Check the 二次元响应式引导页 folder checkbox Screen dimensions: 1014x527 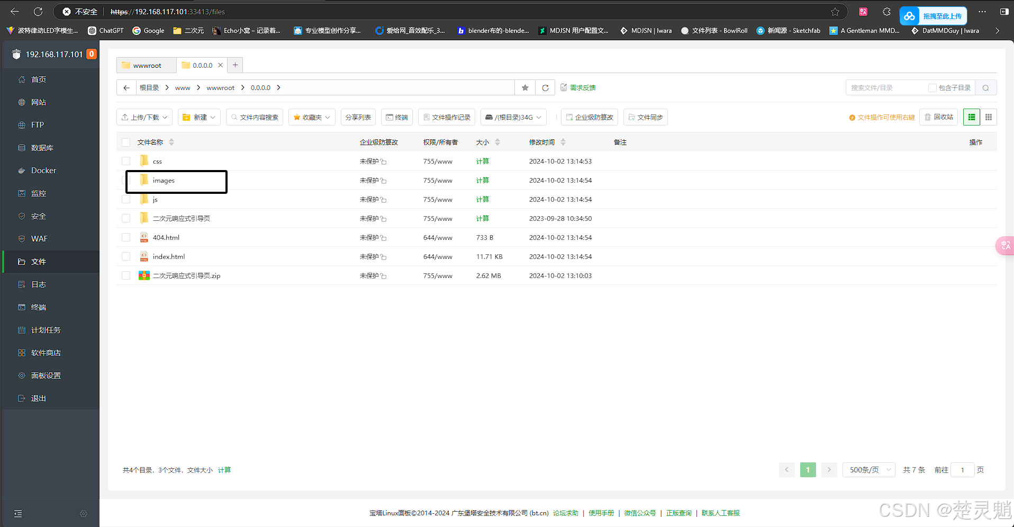coord(126,218)
